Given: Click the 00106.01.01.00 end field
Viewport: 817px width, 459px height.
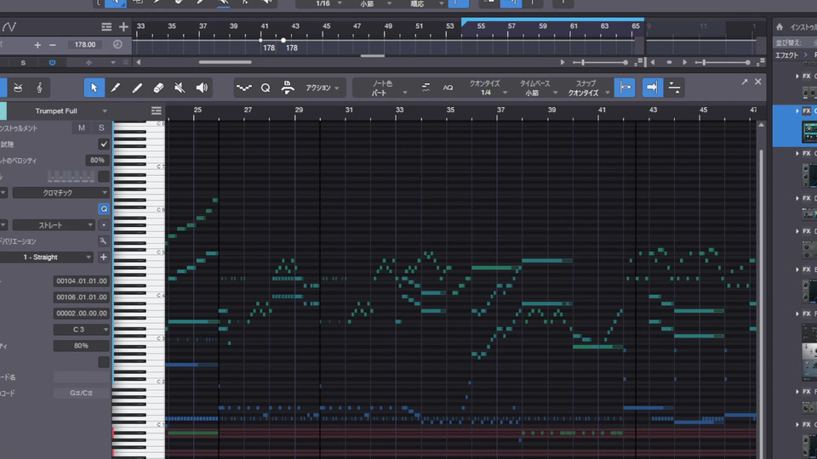Looking at the screenshot, I should (x=82, y=297).
